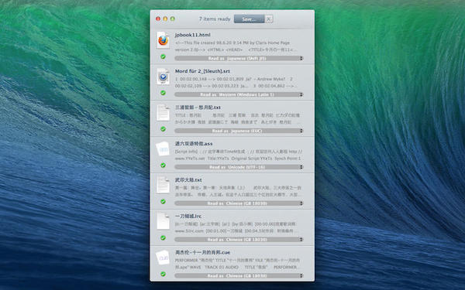Click the green checkmark in the Japanese (EUC) row
Screen dimensions: 465x290
[163, 129]
